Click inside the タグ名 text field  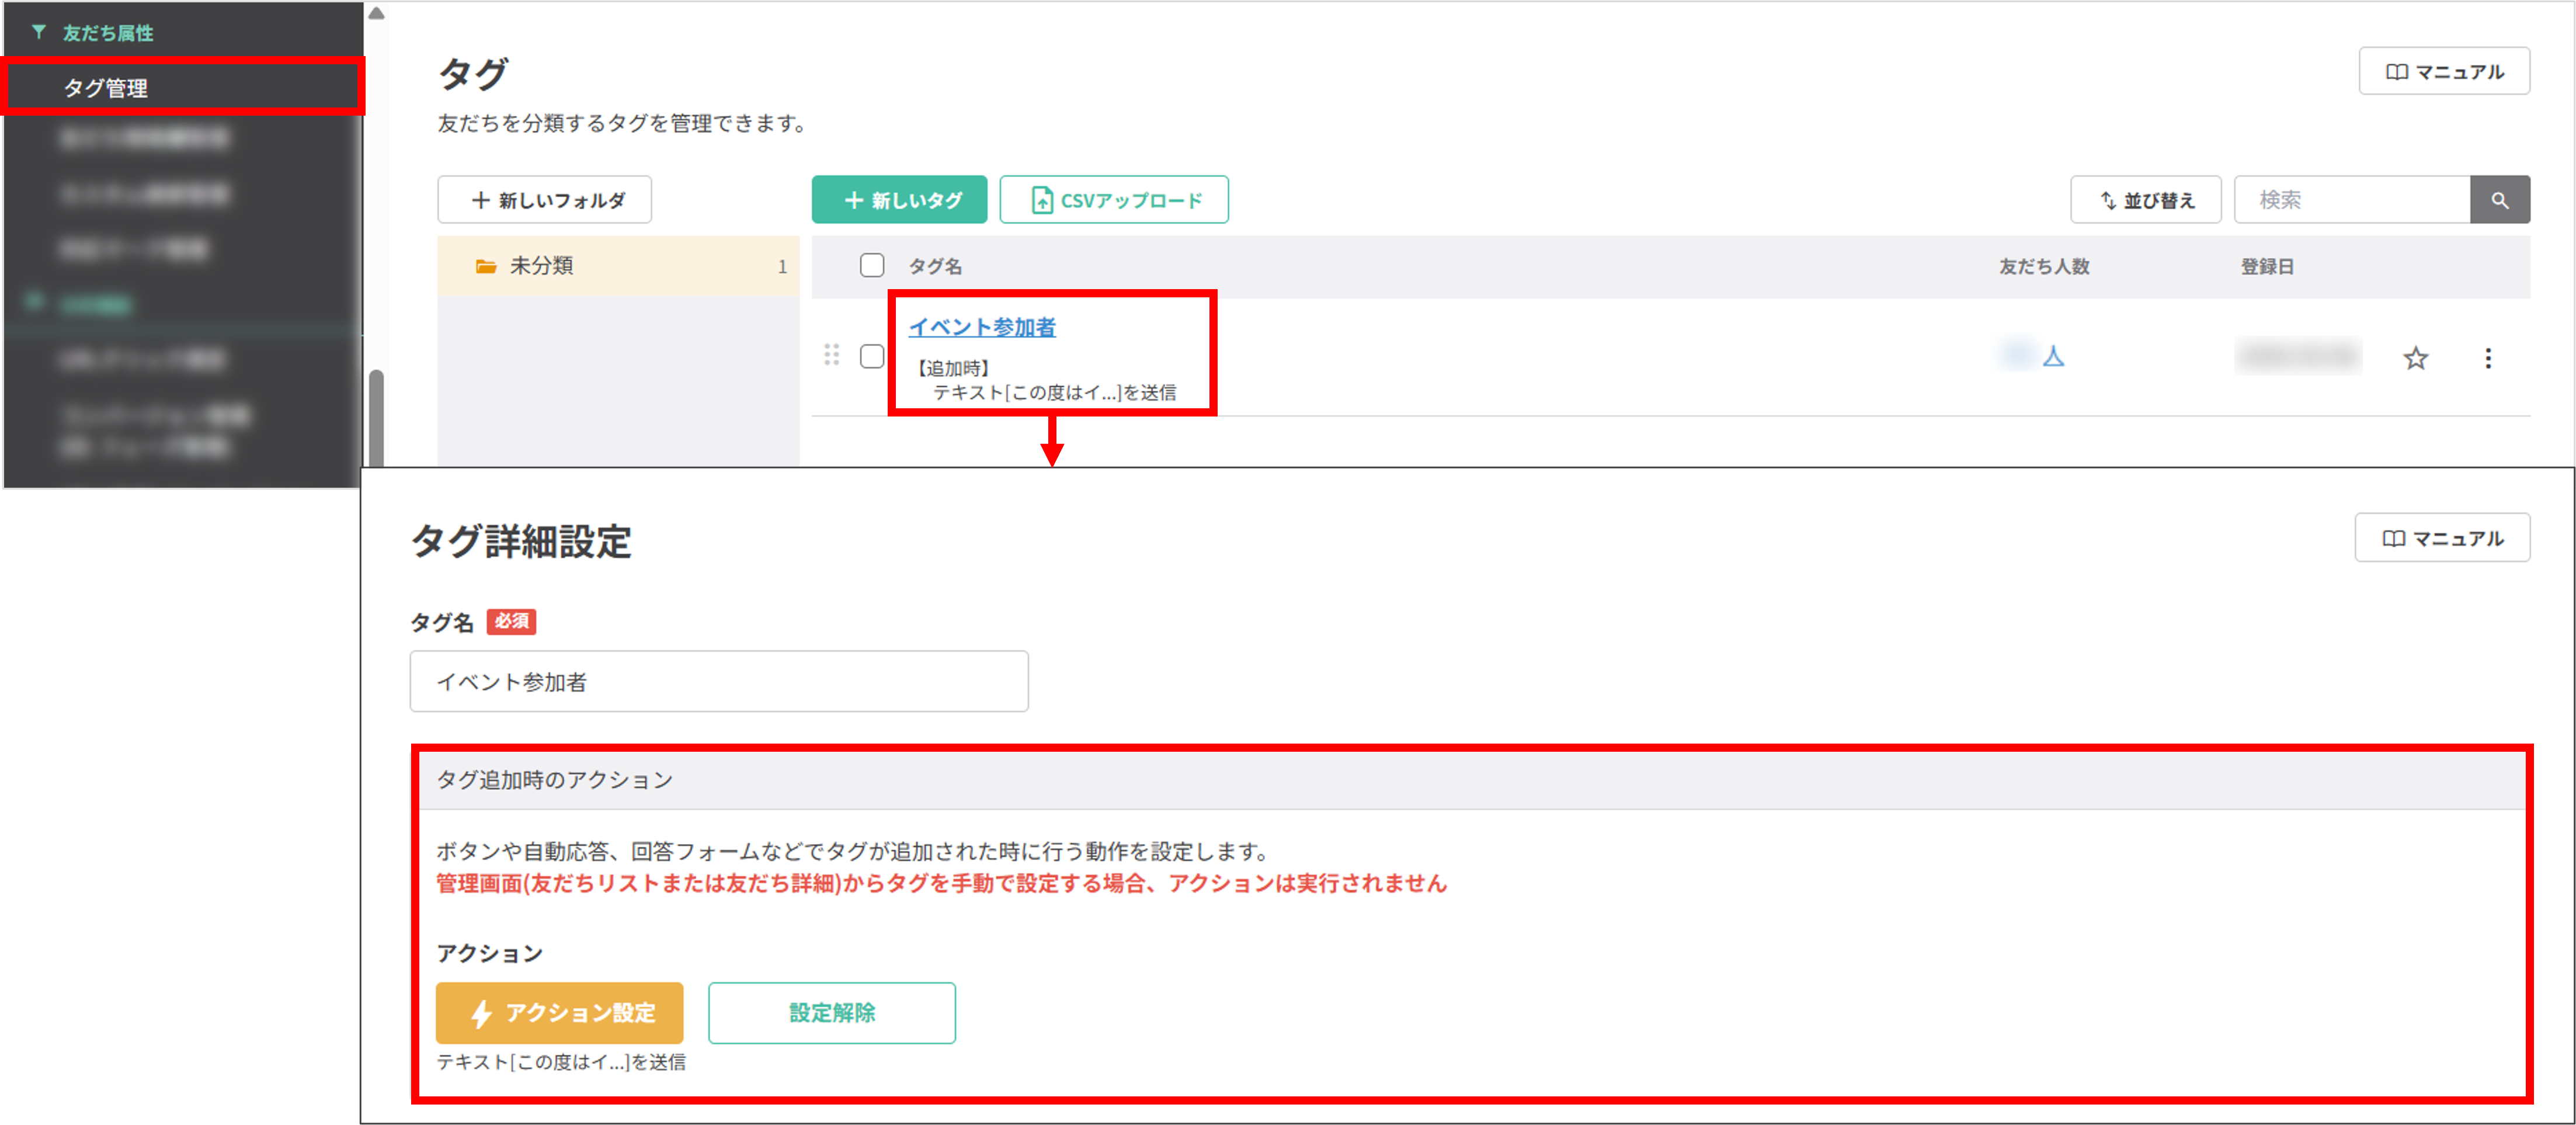click(718, 681)
